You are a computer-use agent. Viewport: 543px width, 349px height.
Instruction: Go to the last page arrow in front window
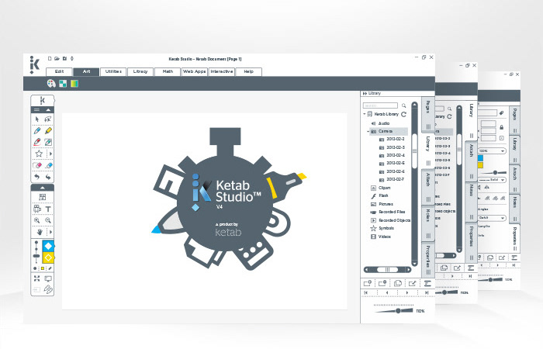coord(427,293)
